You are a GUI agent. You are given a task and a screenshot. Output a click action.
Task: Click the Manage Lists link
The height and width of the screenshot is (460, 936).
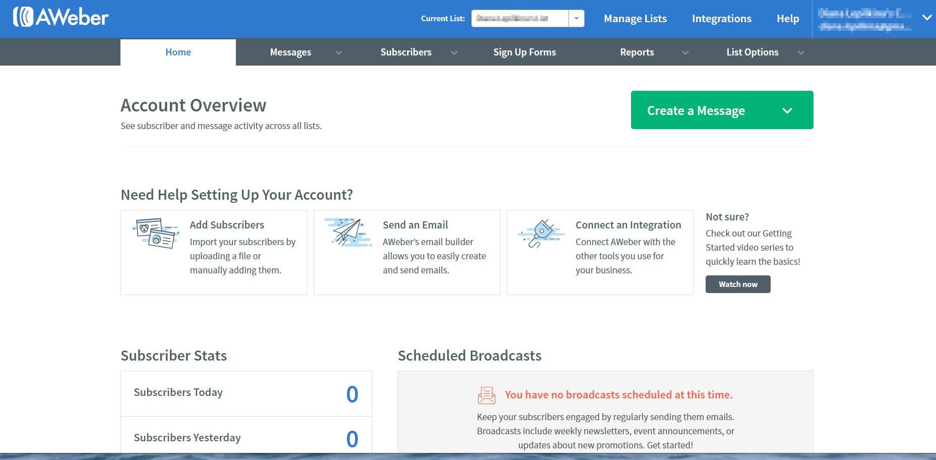[635, 19]
